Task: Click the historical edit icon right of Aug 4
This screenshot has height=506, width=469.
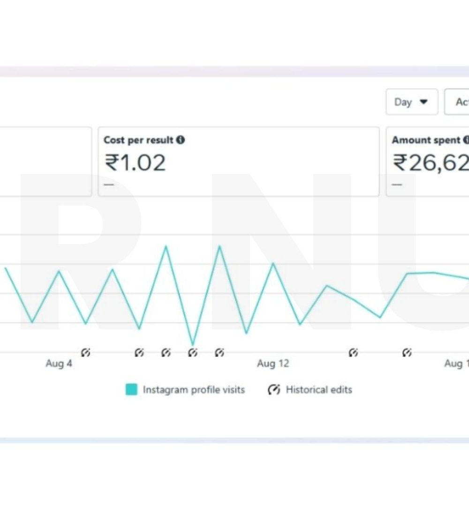Action: tap(86, 353)
